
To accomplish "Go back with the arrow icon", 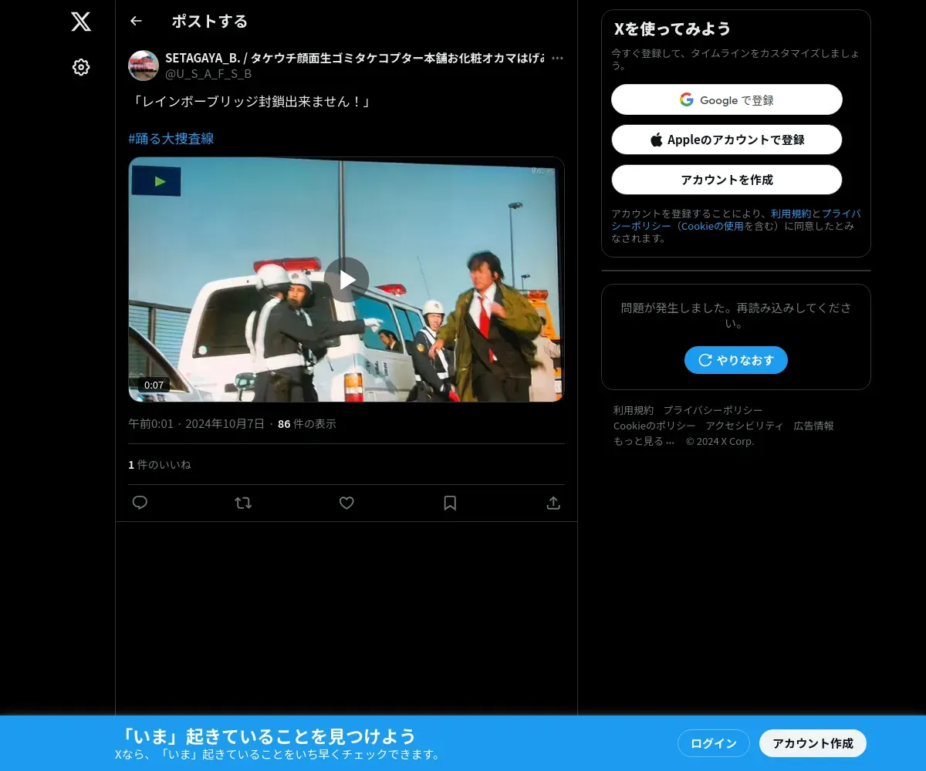I will [x=136, y=21].
